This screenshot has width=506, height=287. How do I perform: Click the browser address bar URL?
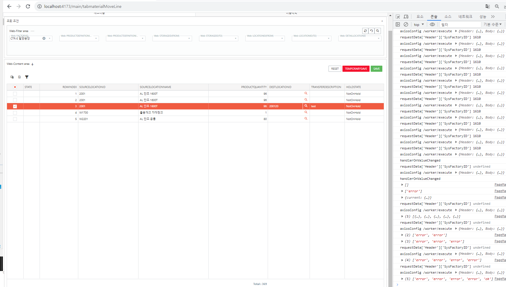(83, 6)
